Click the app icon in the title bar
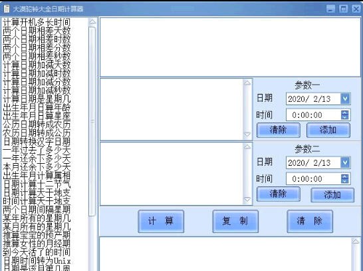 pos(7,9)
